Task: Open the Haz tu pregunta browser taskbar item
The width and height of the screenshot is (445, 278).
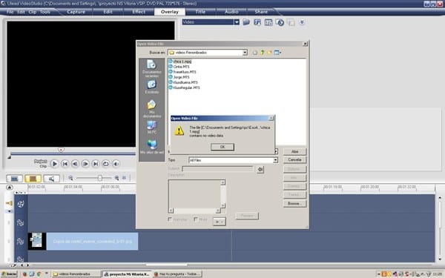Action: click(x=177, y=274)
